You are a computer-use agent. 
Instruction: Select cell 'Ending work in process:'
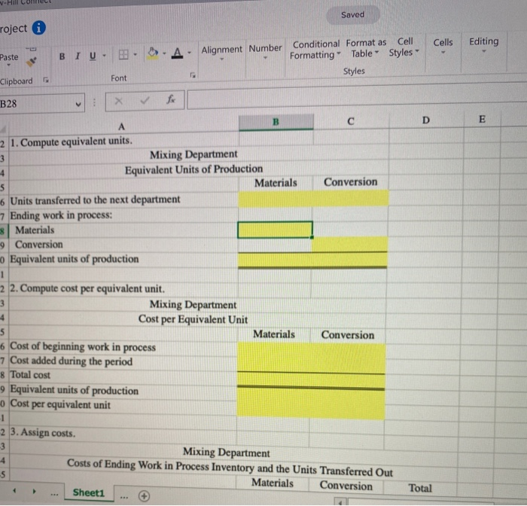123,215
